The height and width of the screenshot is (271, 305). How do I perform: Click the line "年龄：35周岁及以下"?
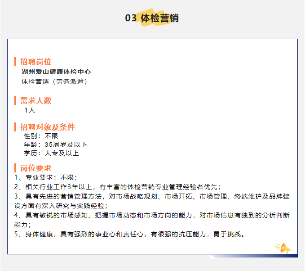coord(55,145)
